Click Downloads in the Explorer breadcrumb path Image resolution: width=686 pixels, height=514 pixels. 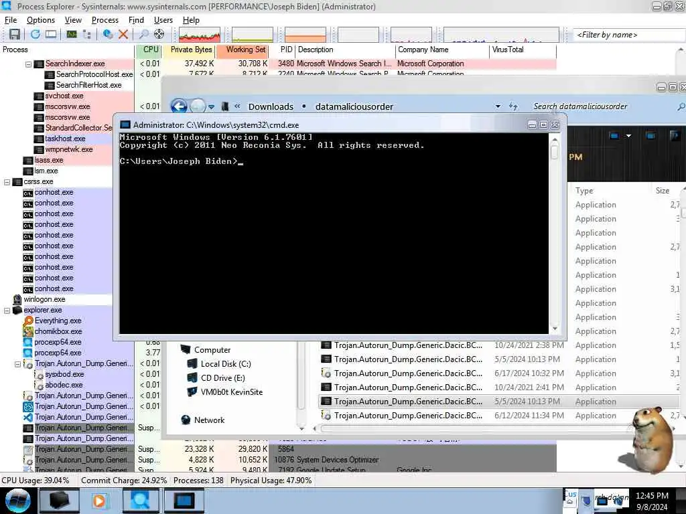(x=271, y=106)
